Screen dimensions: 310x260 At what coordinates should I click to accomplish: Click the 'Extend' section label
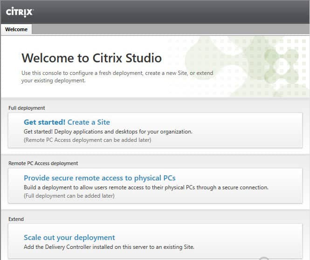pos(16,219)
